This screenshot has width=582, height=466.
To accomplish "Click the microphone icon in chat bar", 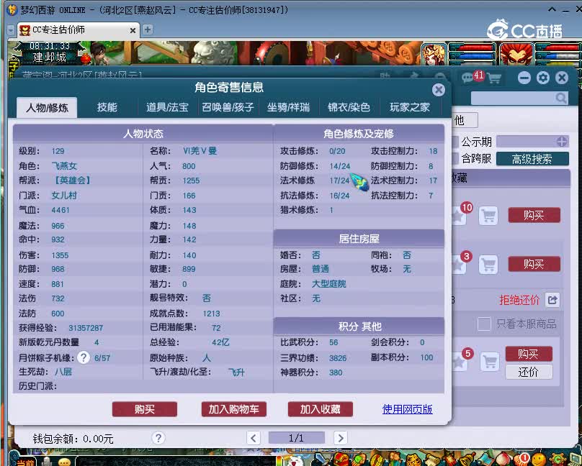I will pos(46,462).
